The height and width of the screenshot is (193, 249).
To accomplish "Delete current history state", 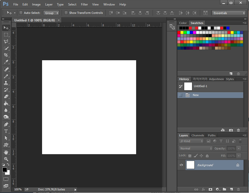I will tap(238, 130).
